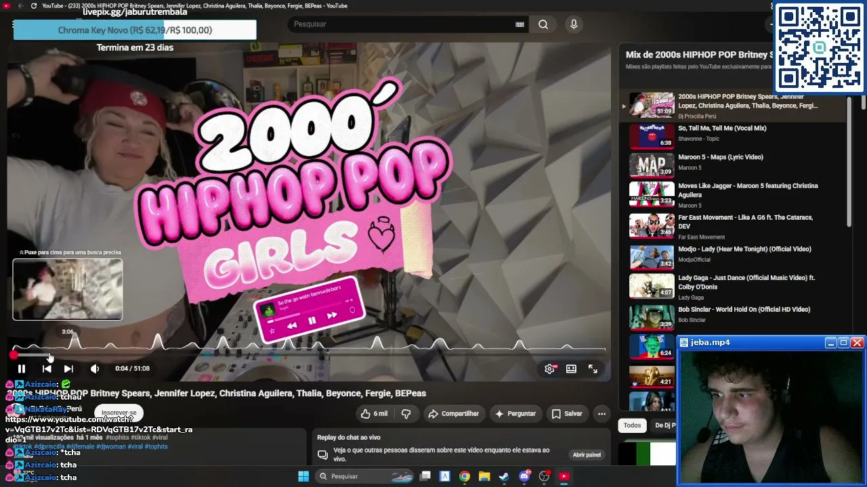Open the Windows Start menu
This screenshot has width=867, height=487.
(x=303, y=476)
